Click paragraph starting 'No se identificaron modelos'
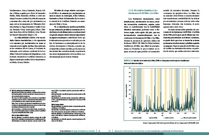This screenshot has height=135, width=209. [x=67, y=42]
